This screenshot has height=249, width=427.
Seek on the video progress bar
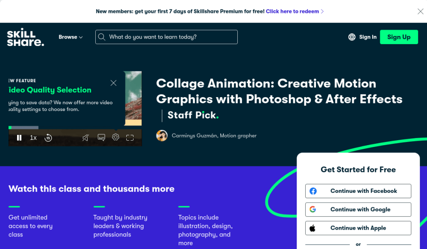[x=75, y=128]
